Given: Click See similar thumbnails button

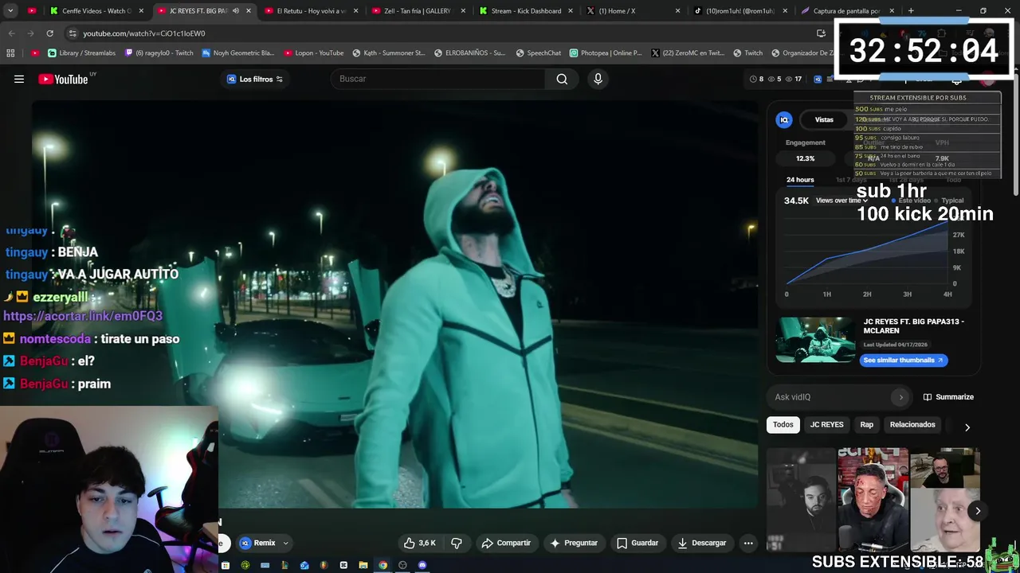Looking at the screenshot, I should [x=903, y=361].
